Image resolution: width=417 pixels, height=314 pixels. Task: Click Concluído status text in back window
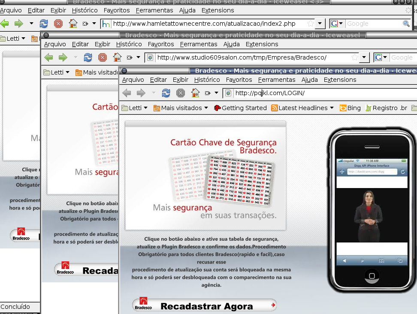tap(15, 307)
